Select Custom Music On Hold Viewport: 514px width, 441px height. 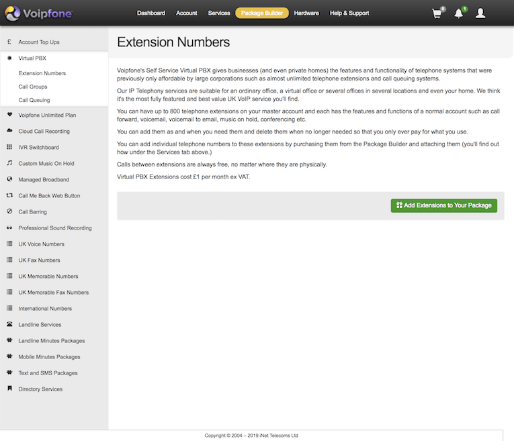tap(46, 163)
